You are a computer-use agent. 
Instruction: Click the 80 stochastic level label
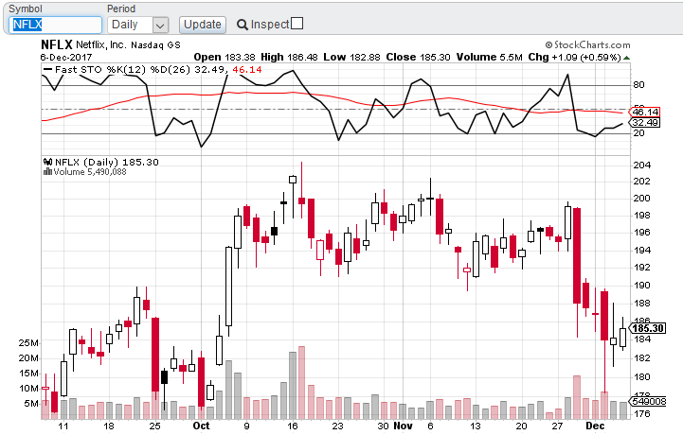point(638,85)
